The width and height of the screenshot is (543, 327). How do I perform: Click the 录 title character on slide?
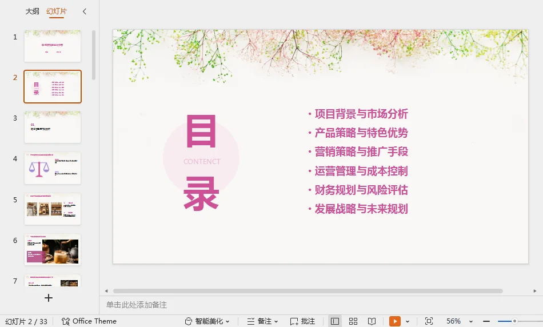(x=201, y=193)
